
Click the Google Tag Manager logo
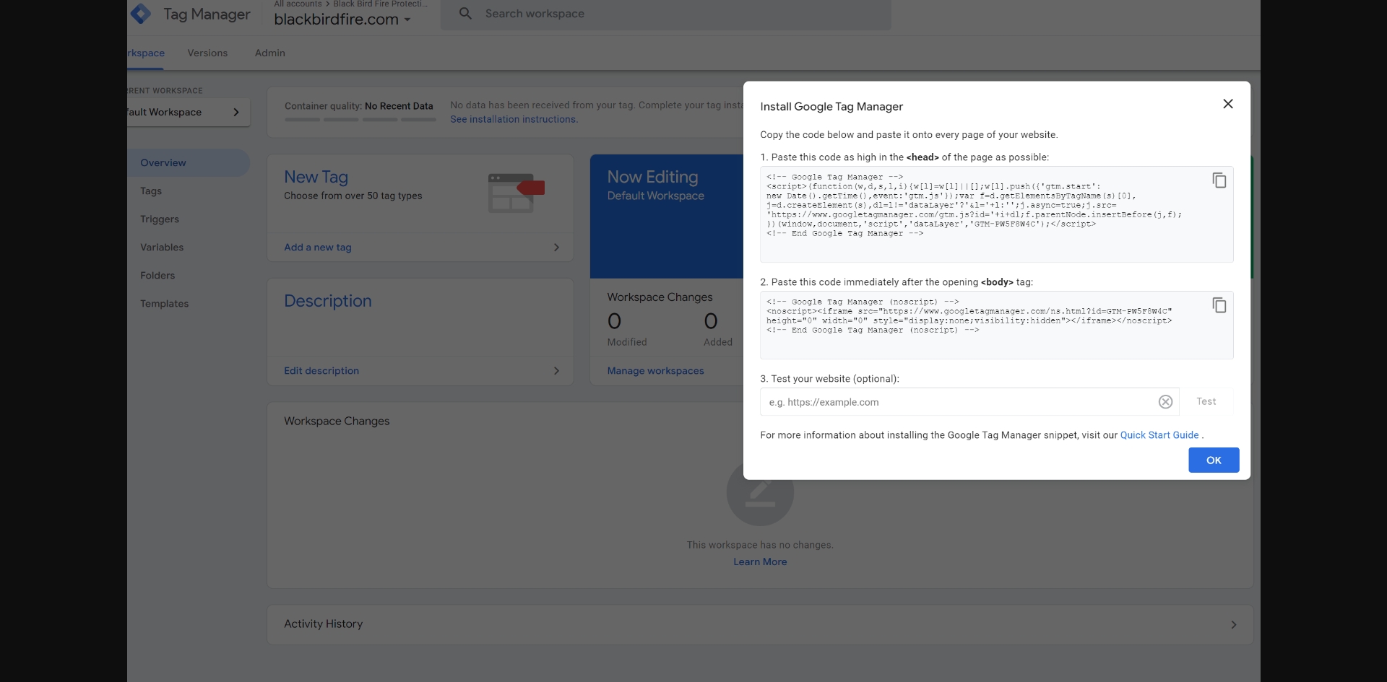coord(141,13)
